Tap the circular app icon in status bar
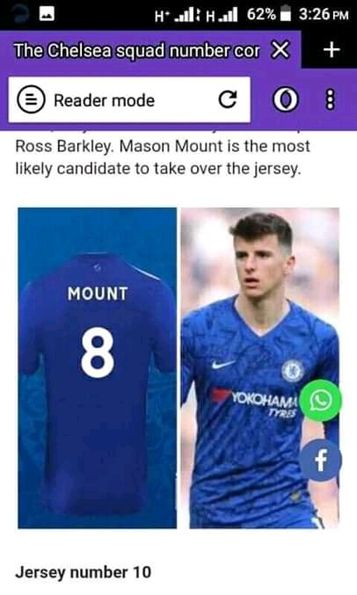 (18, 14)
